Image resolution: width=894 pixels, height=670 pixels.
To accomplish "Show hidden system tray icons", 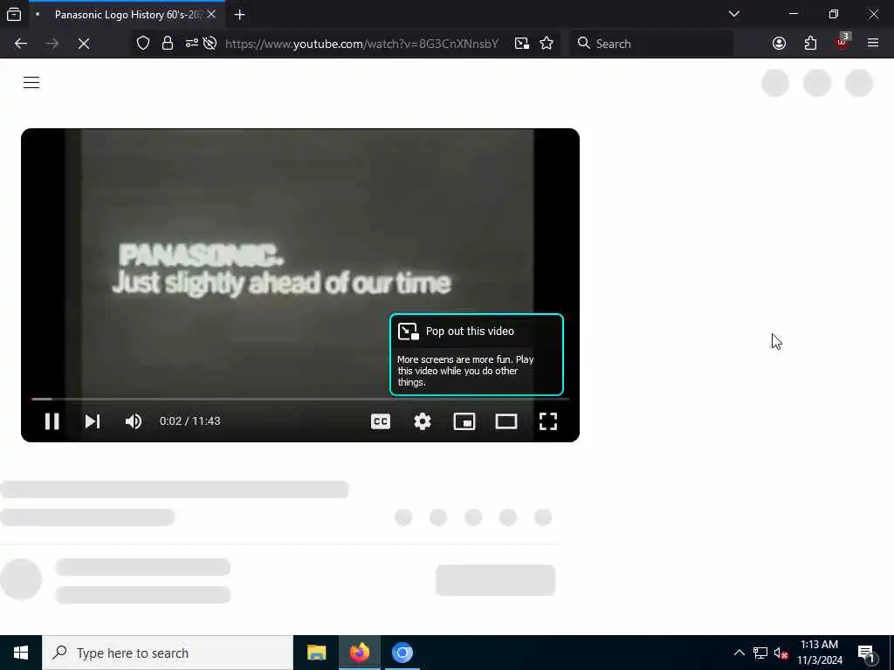I will 739,653.
